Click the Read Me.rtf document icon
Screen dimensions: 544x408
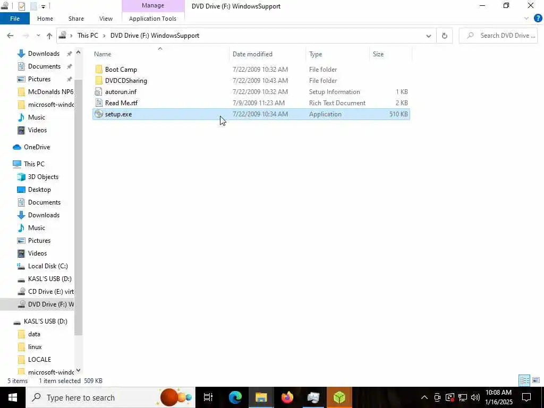99,103
